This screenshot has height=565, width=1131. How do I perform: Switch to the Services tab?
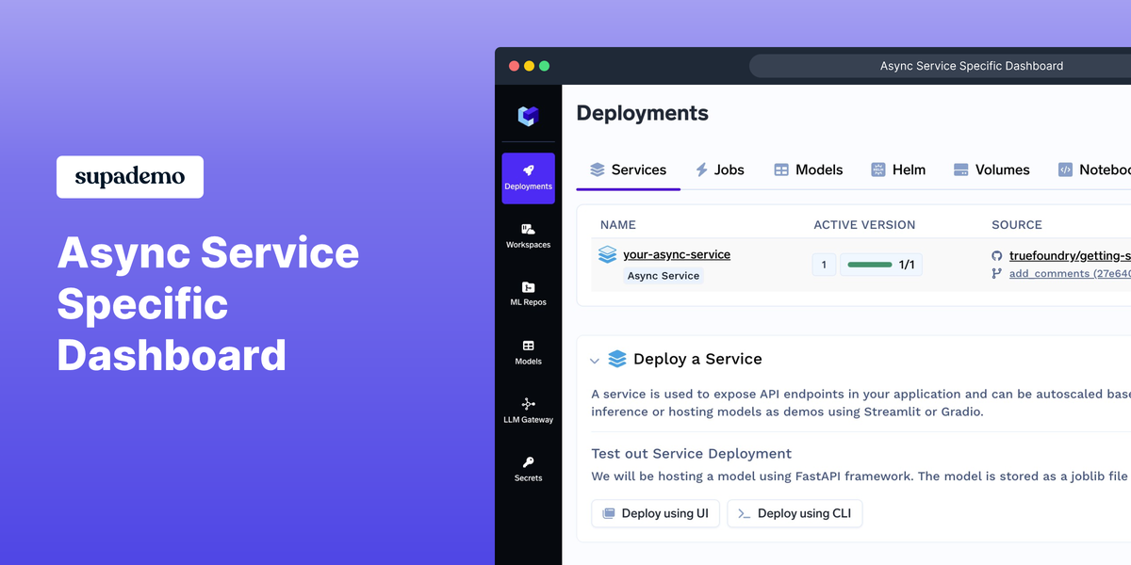pyautogui.click(x=628, y=170)
